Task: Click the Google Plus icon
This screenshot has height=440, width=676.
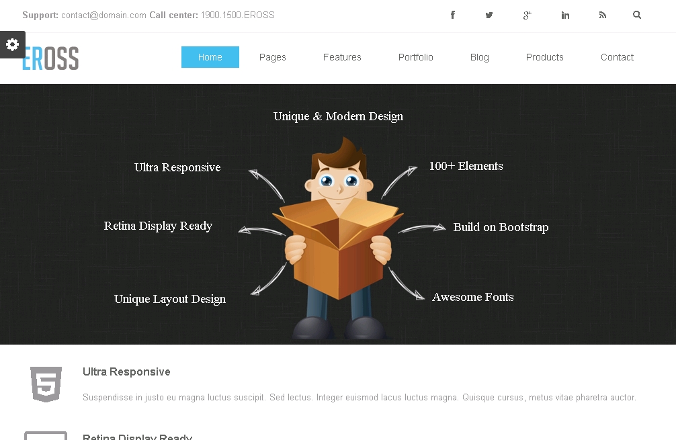Action: click(x=527, y=15)
